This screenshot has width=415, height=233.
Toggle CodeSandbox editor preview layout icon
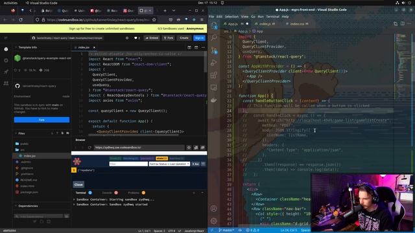pyautogui.click(x=189, y=47)
